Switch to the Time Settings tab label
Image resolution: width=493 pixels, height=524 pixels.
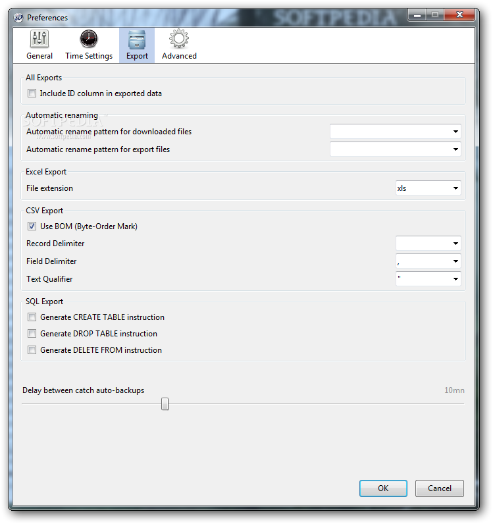(89, 56)
